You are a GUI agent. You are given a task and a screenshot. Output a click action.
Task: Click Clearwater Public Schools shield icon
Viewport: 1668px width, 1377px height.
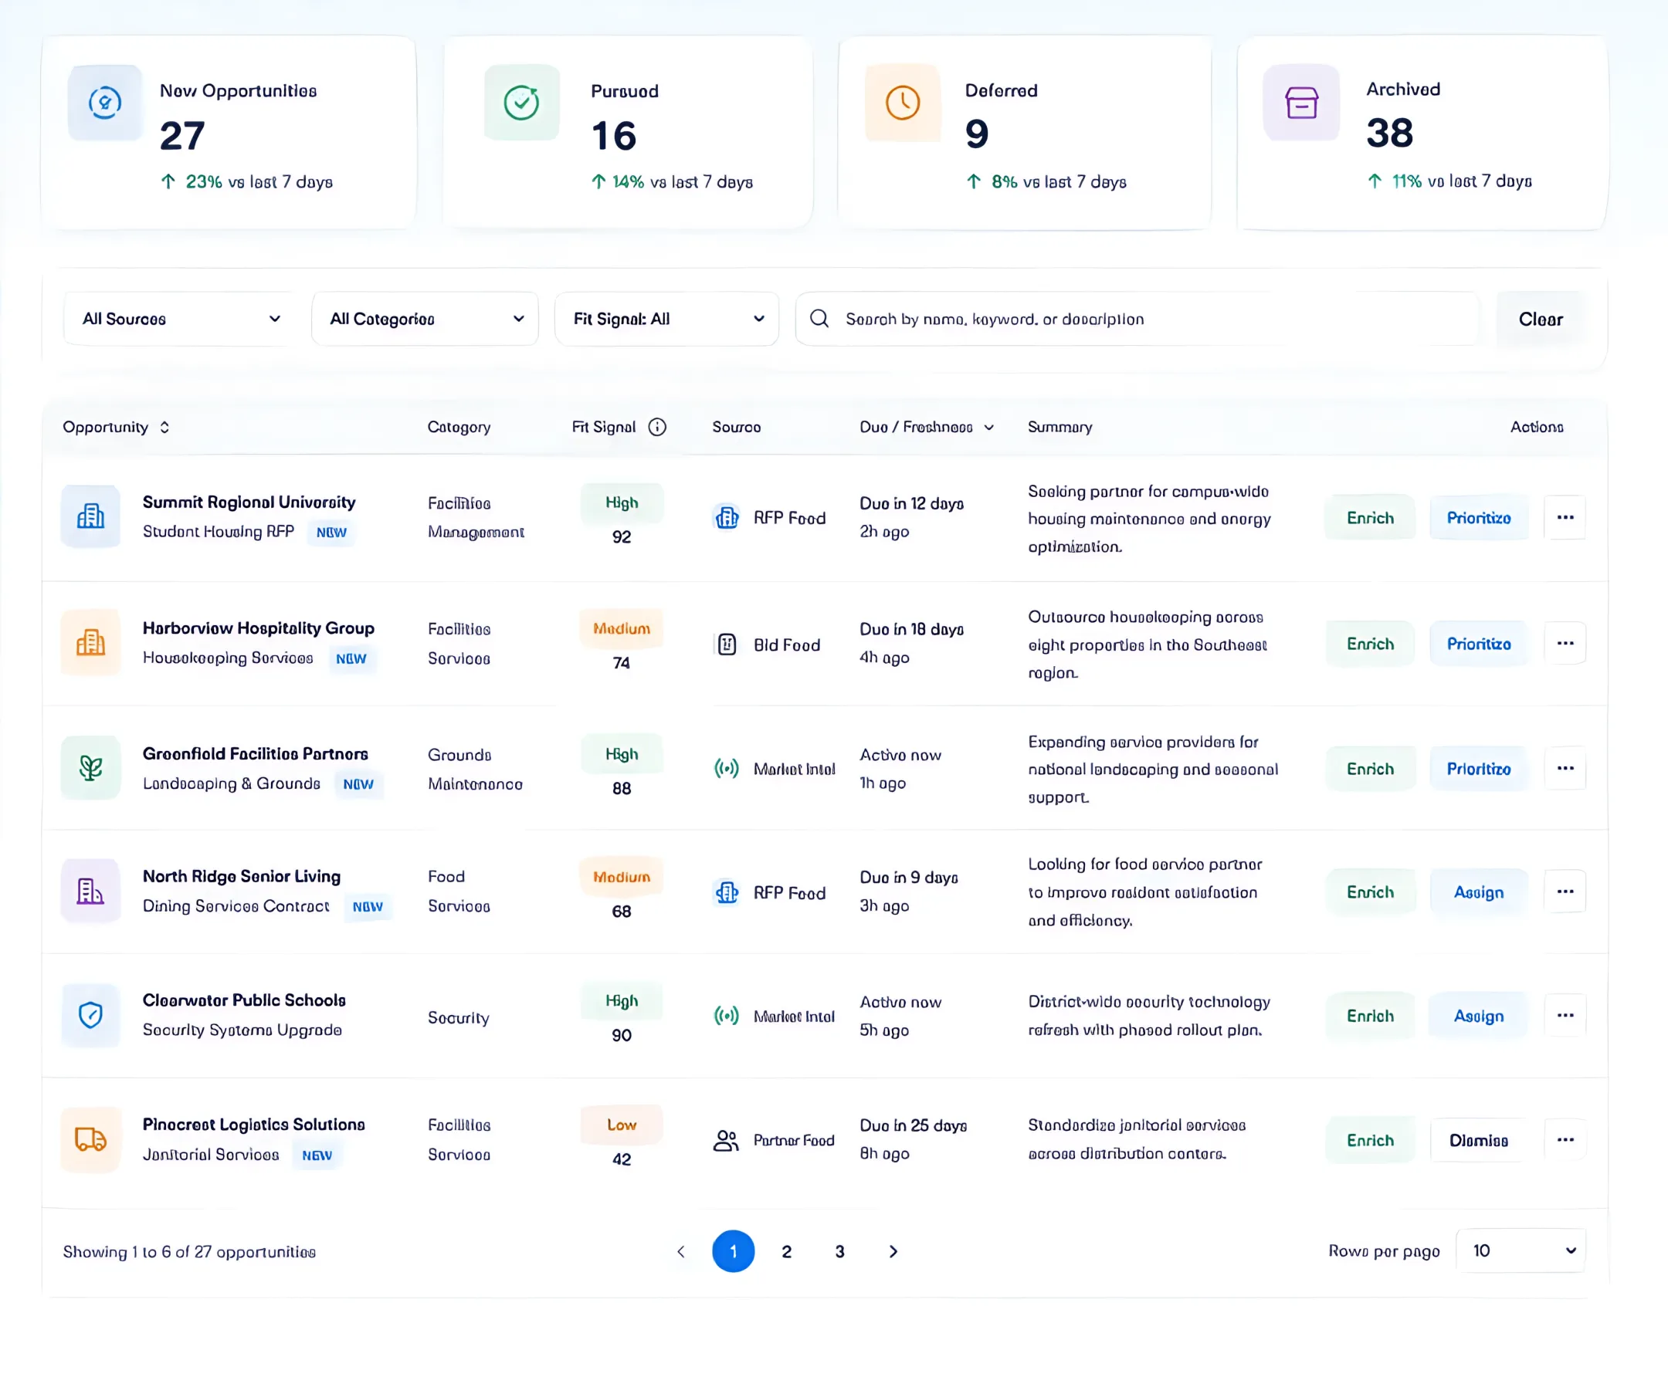point(90,1014)
